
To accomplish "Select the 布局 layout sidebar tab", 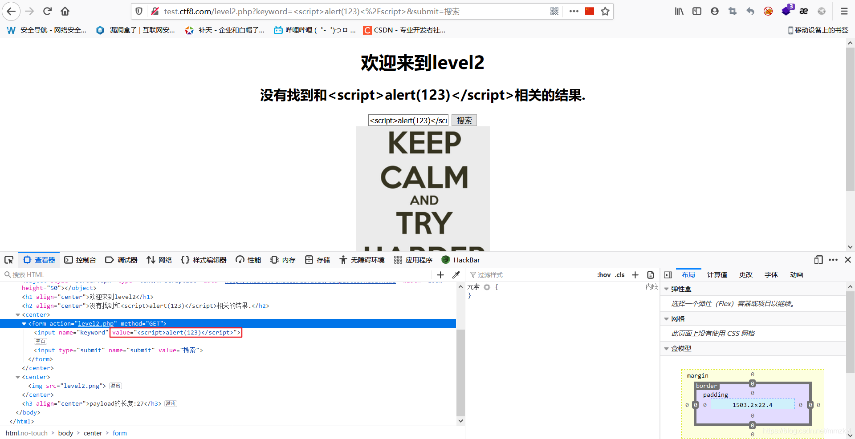I will (x=688, y=275).
